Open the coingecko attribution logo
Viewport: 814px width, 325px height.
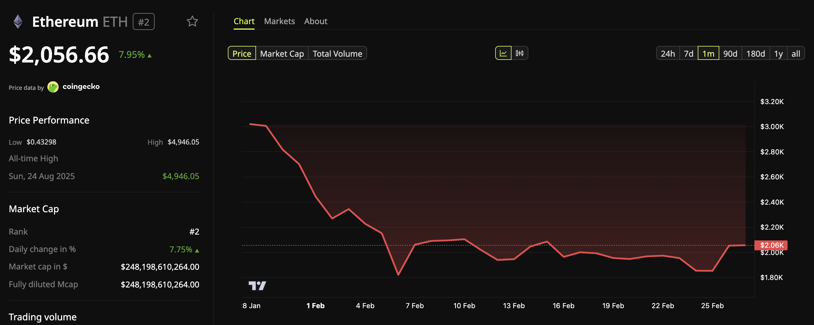[53, 87]
